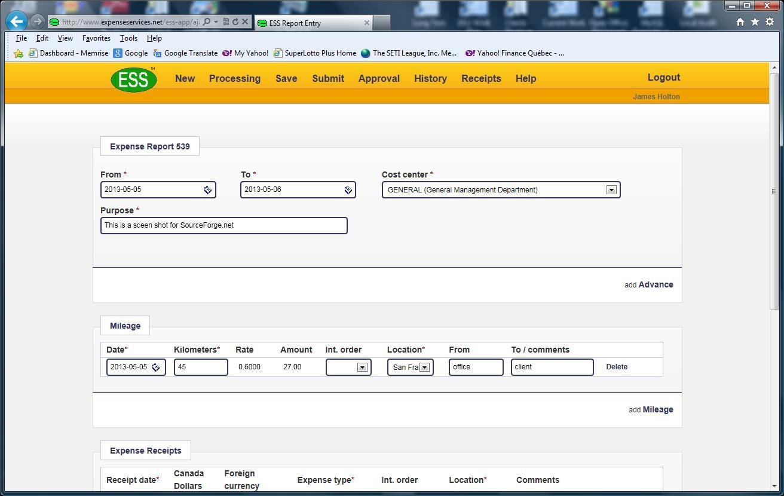Open the Cost center dropdown
This screenshot has height=496, width=784.
click(611, 189)
